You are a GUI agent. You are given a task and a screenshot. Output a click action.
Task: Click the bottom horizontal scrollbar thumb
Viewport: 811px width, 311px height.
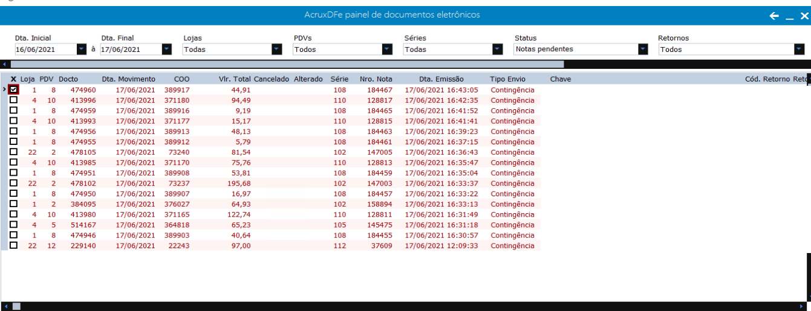click(x=16, y=306)
